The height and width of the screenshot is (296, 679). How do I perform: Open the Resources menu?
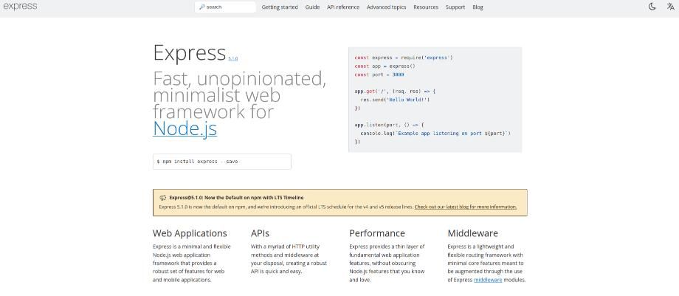click(x=425, y=7)
